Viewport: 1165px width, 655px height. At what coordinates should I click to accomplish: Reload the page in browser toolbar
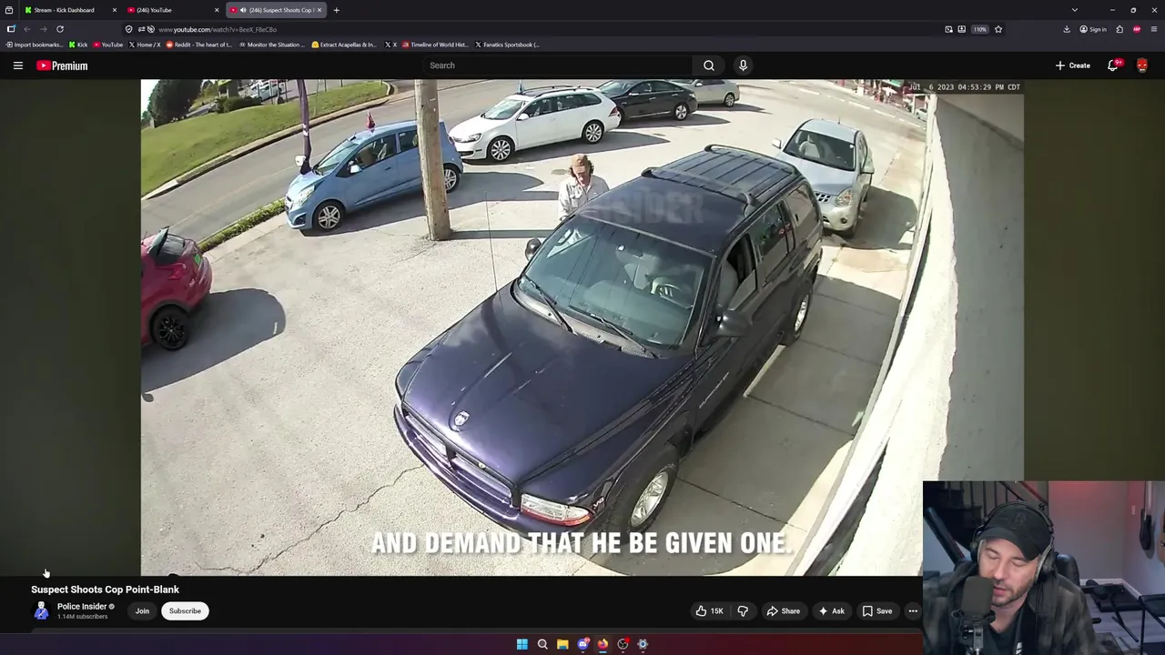click(60, 29)
